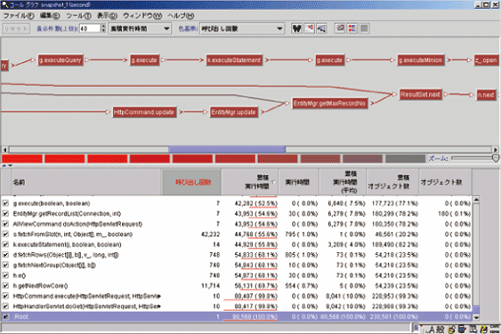Click the リセット button

(x=16, y=28)
